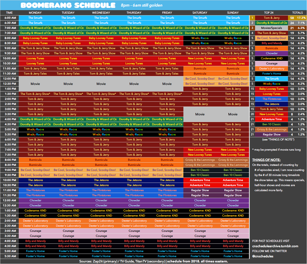Select the Movie block at noon Wednesday
This screenshot has width=307, height=264.
coord(101,84)
